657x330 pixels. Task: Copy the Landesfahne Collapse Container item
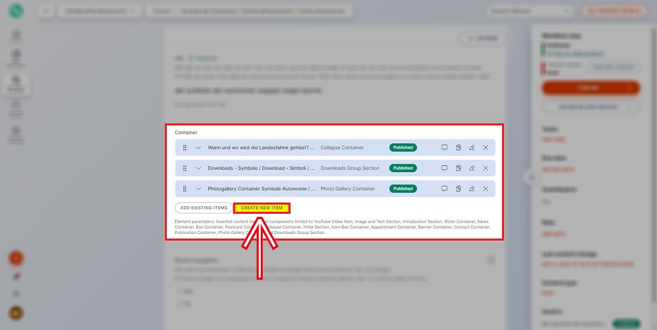[x=458, y=148]
